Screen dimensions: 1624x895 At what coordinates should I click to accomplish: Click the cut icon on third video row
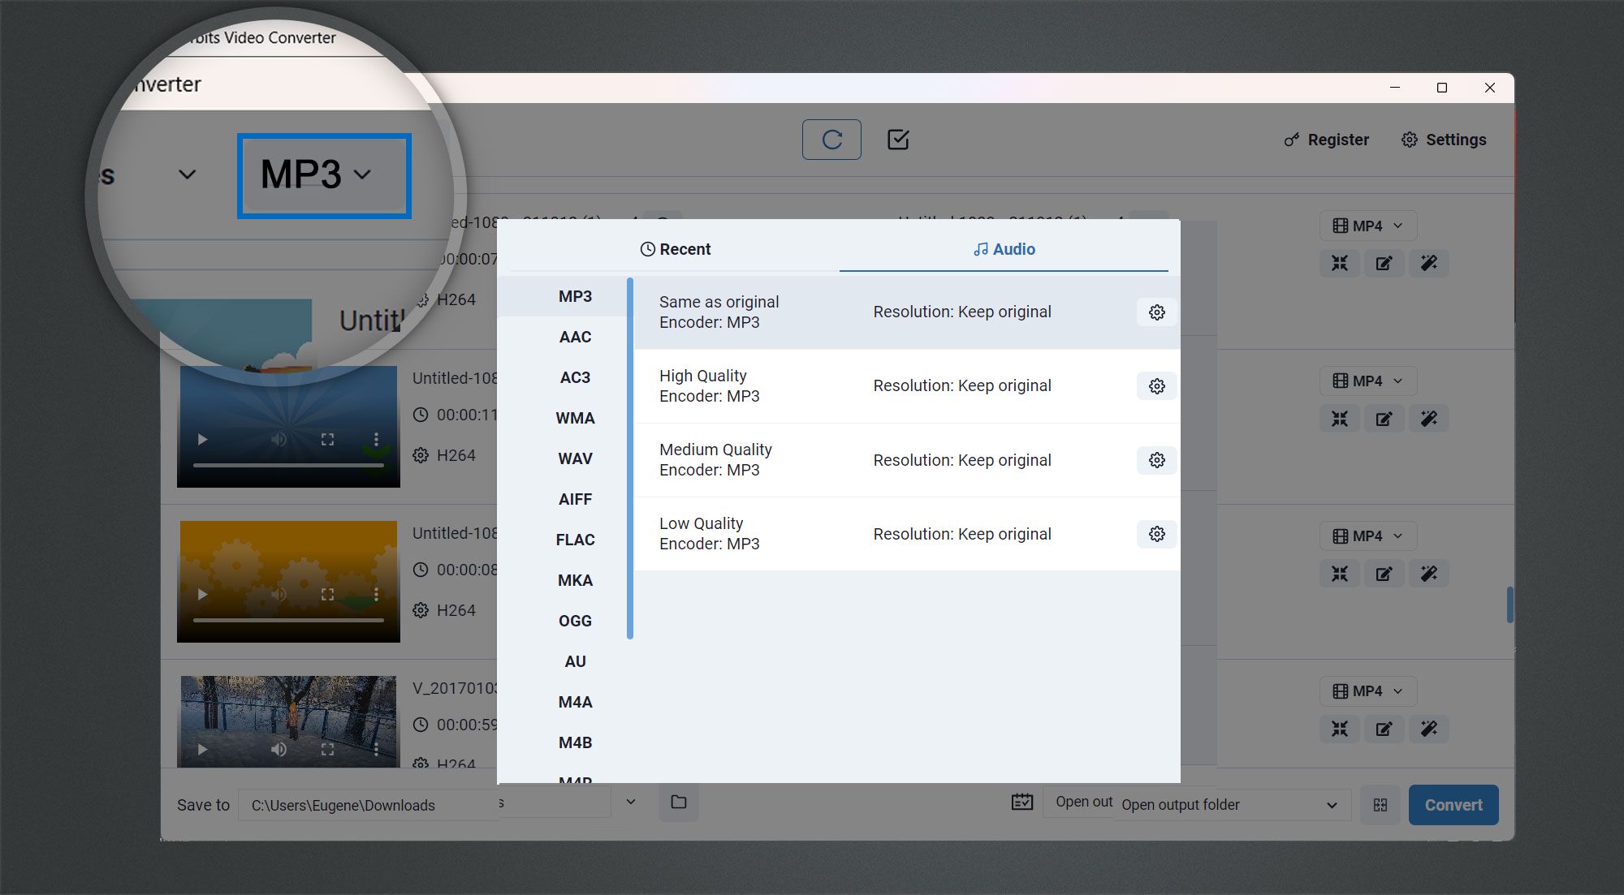pyautogui.click(x=1337, y=573)
